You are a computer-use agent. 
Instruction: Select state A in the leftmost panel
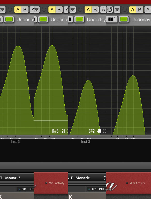pos(18,10)
